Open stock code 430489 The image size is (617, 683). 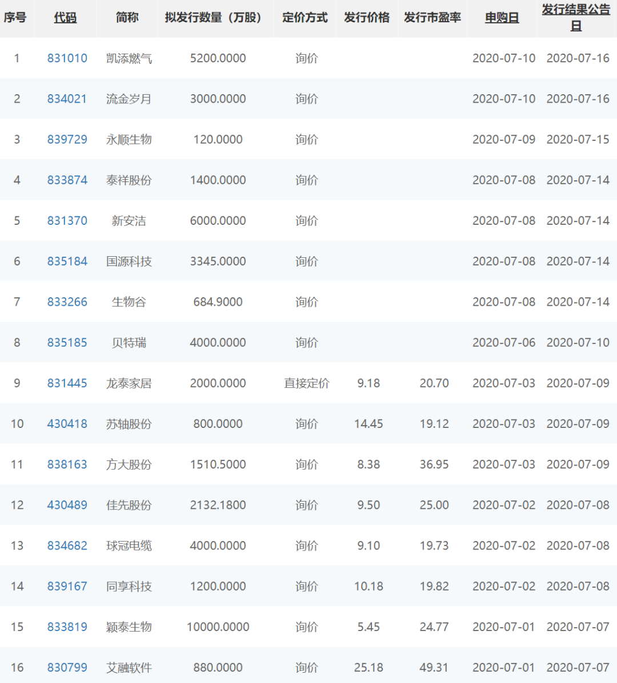pos(67,505)
